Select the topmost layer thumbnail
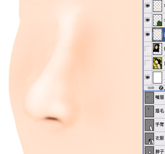 point(157,6)
